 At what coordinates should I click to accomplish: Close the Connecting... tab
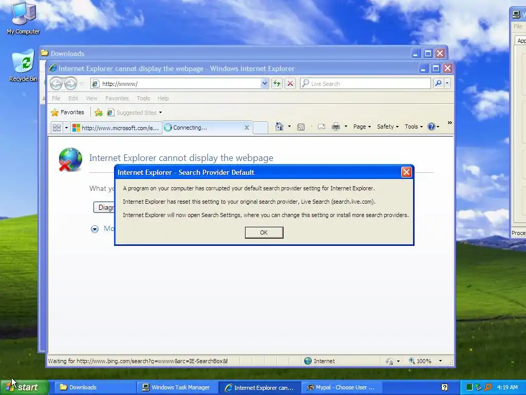click(x=247, y=128)
